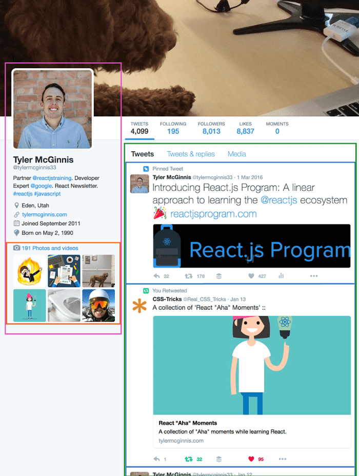View tweet activity bar-chart icon on the pinned tweet
The image size is (359, 476).
(281, 275)
